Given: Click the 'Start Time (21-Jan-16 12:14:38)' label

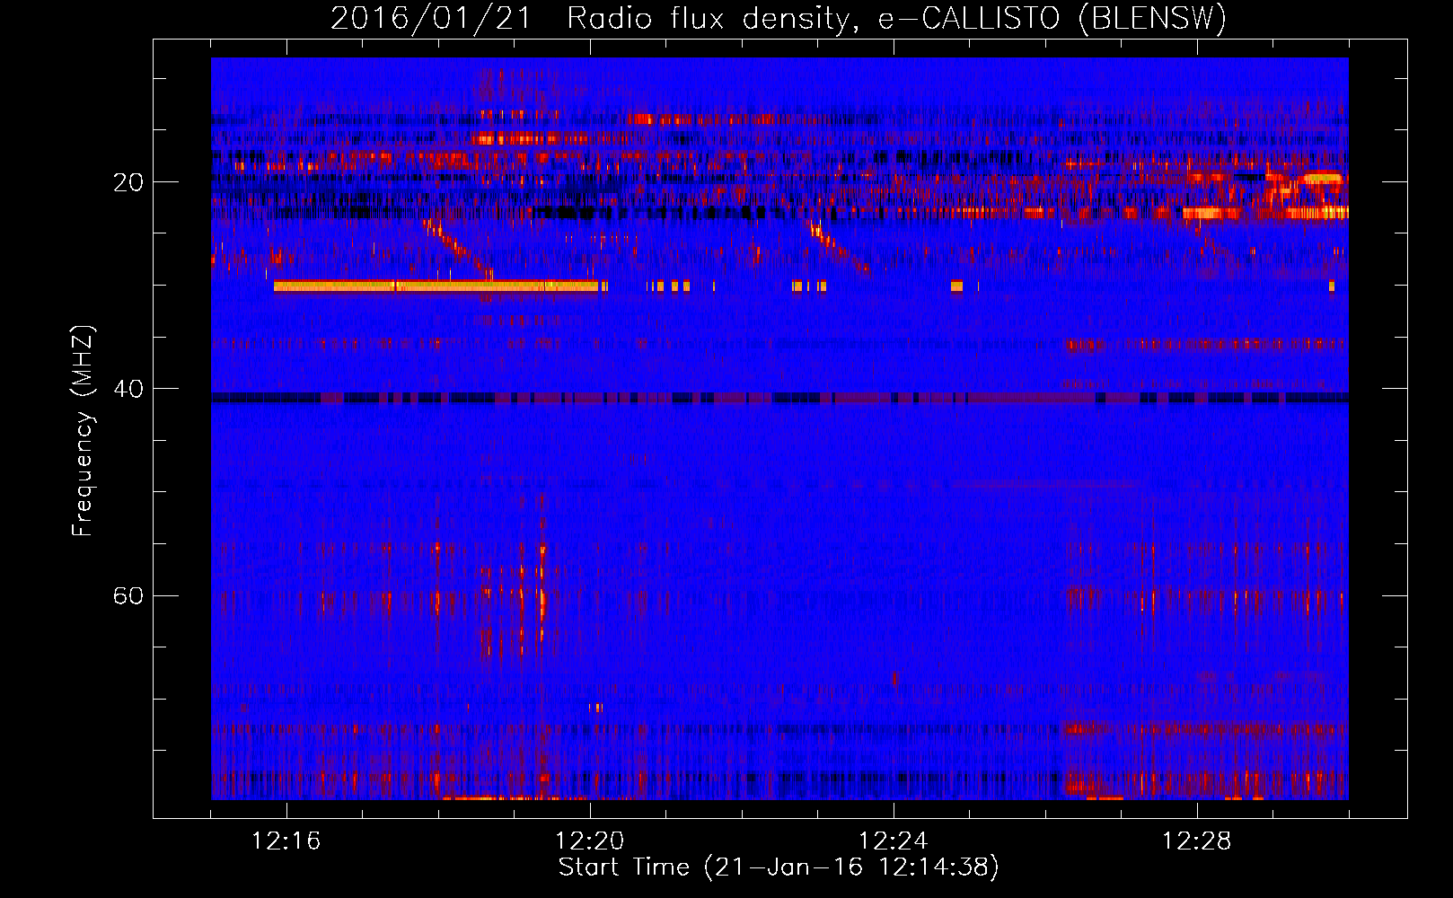Looking at the screenshot, I should pos(779,867).
